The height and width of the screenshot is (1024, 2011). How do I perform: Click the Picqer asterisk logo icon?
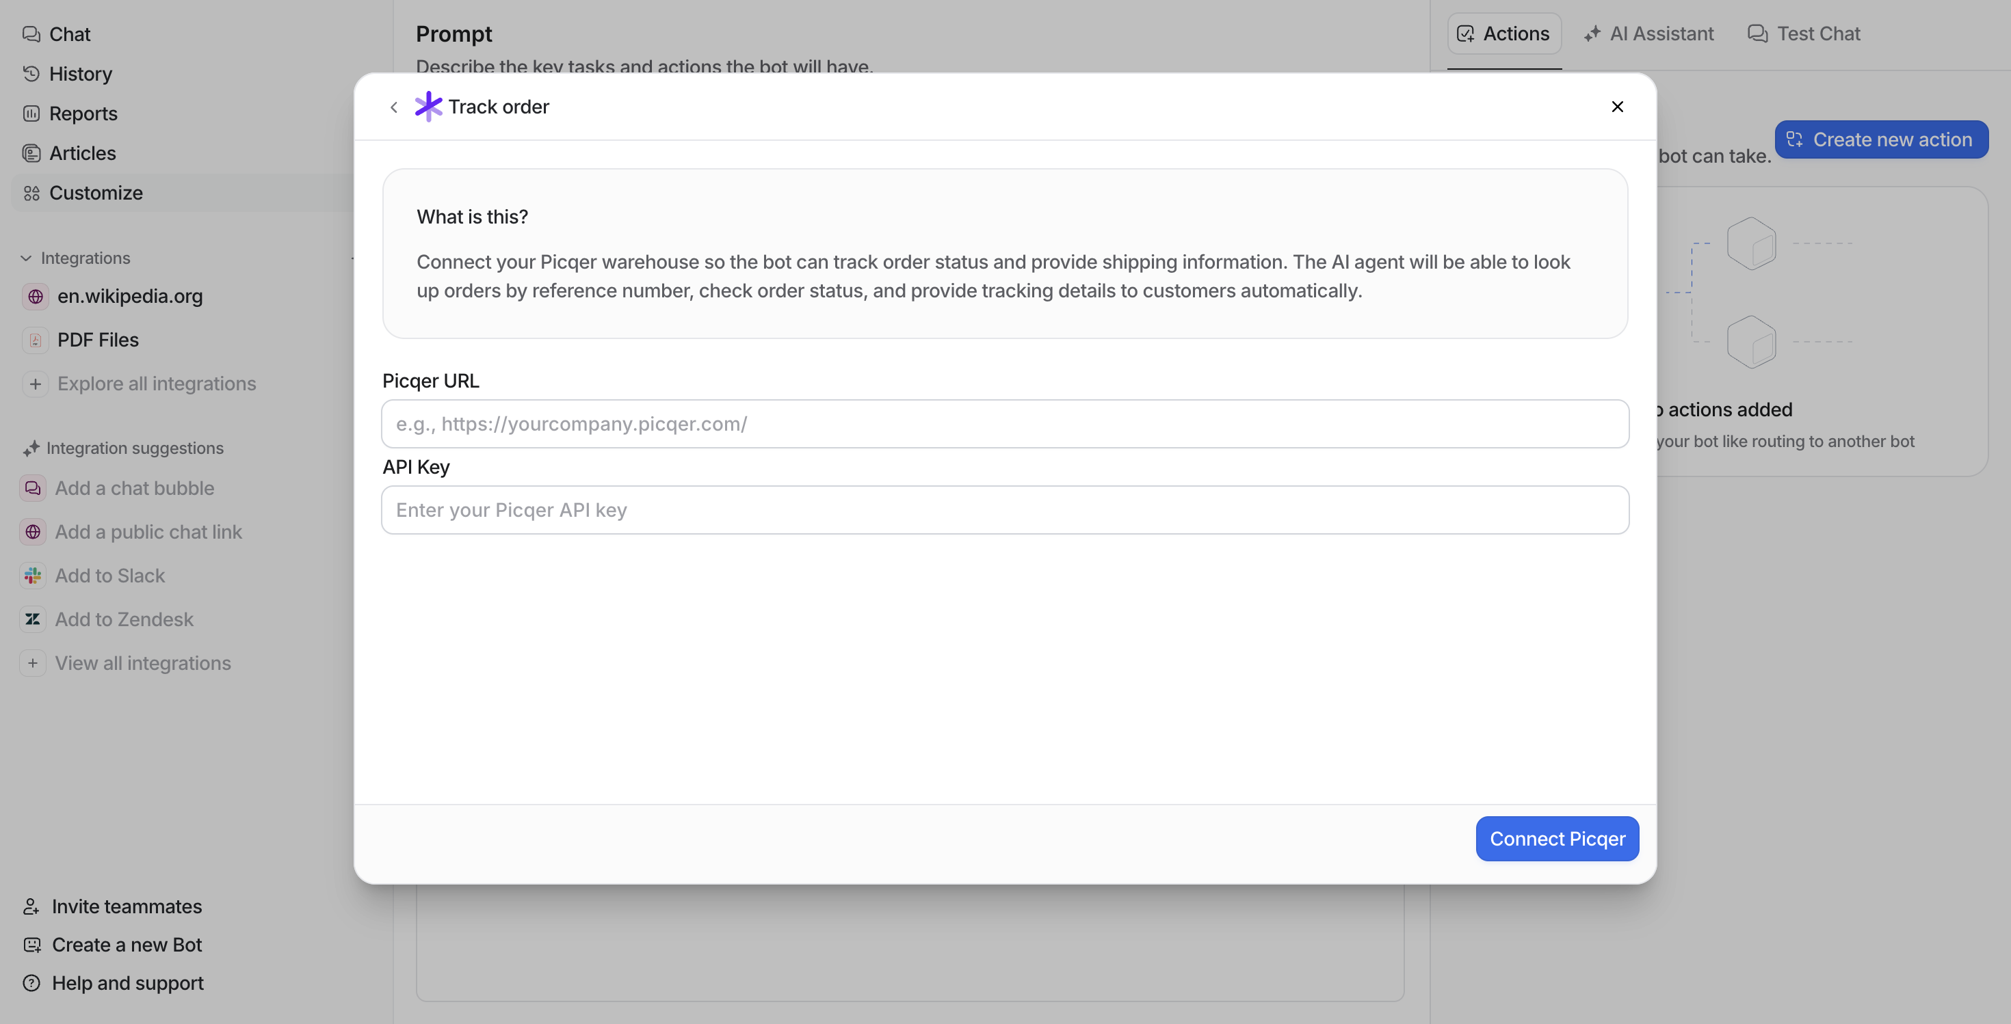click(428, 107)
